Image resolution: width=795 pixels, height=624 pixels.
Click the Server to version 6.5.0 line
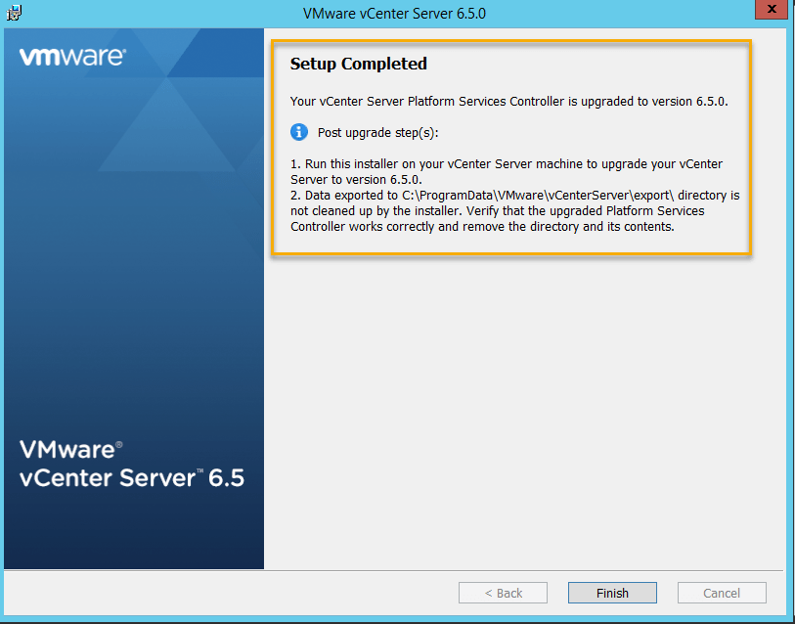click(356, 180)
